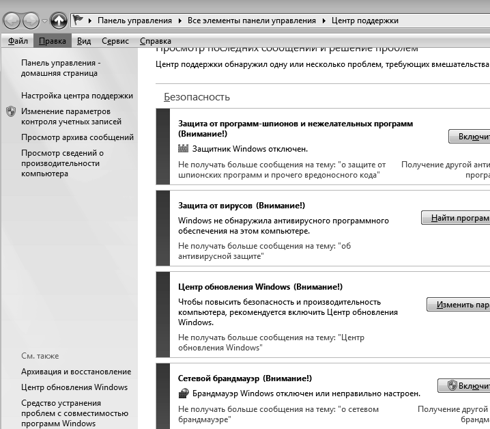Select Центр поддержки breadcrumb segment

click(x=364, y=20)
